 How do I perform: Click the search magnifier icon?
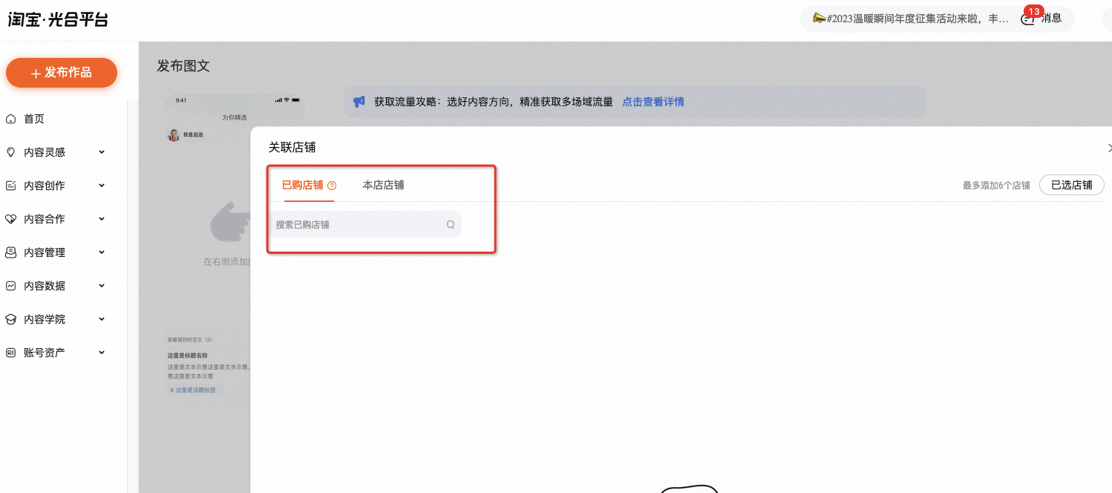(450, 224)
